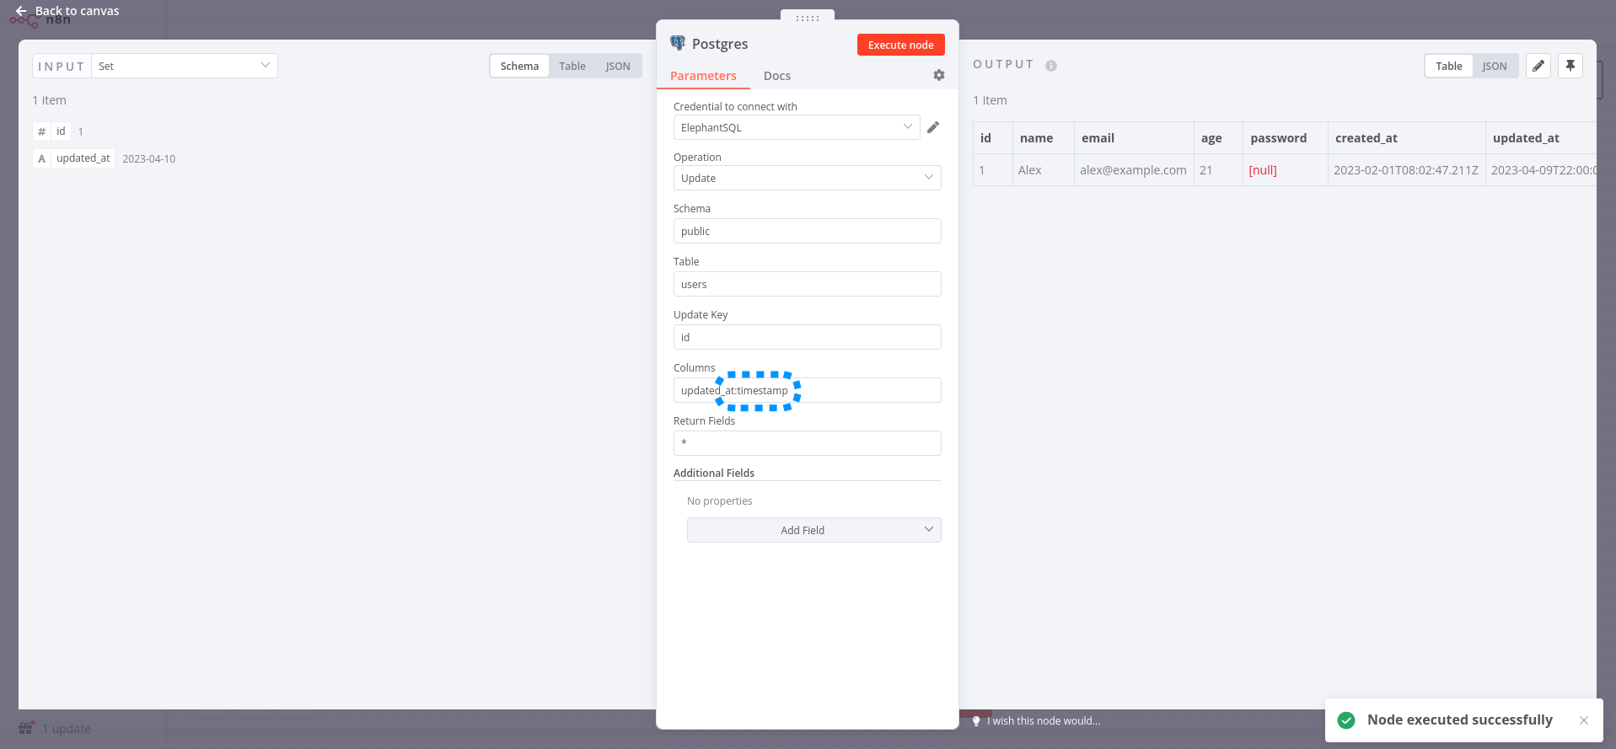Viewport: 1616px width, 749px height.
Task: Open the Operation Update dropdown
Action: click(808, 178)
